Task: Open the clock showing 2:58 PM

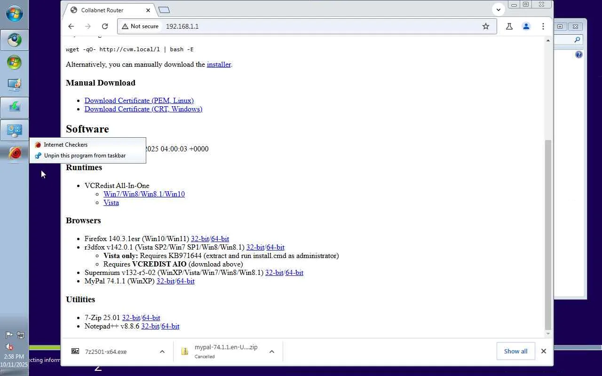Action: coord(14,360)
